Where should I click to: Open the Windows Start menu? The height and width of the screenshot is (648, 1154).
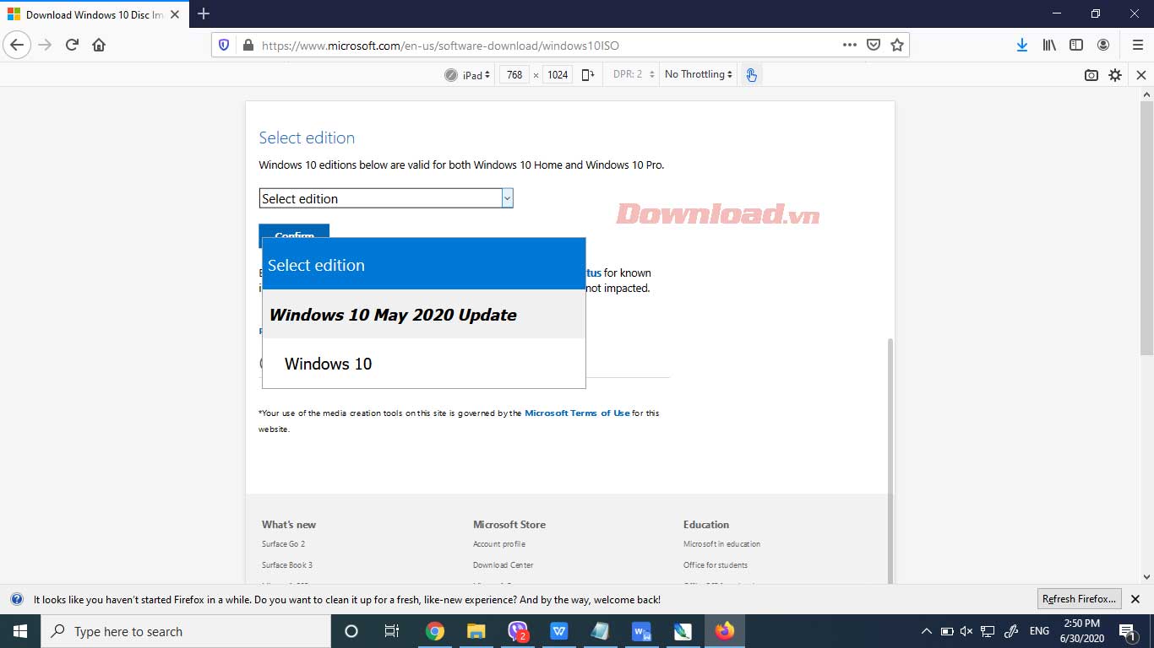(20, 631)
